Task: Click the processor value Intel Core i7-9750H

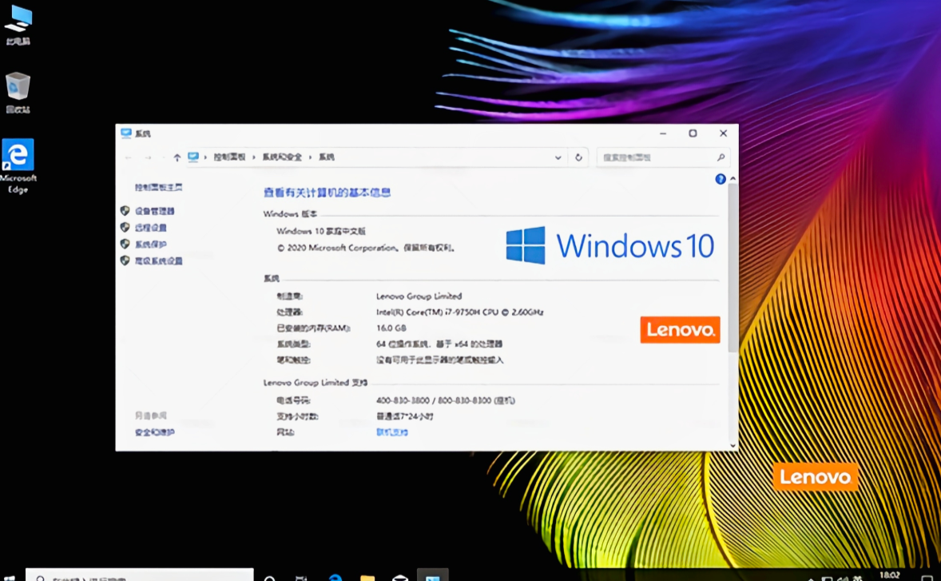Action: coord(459,312)
